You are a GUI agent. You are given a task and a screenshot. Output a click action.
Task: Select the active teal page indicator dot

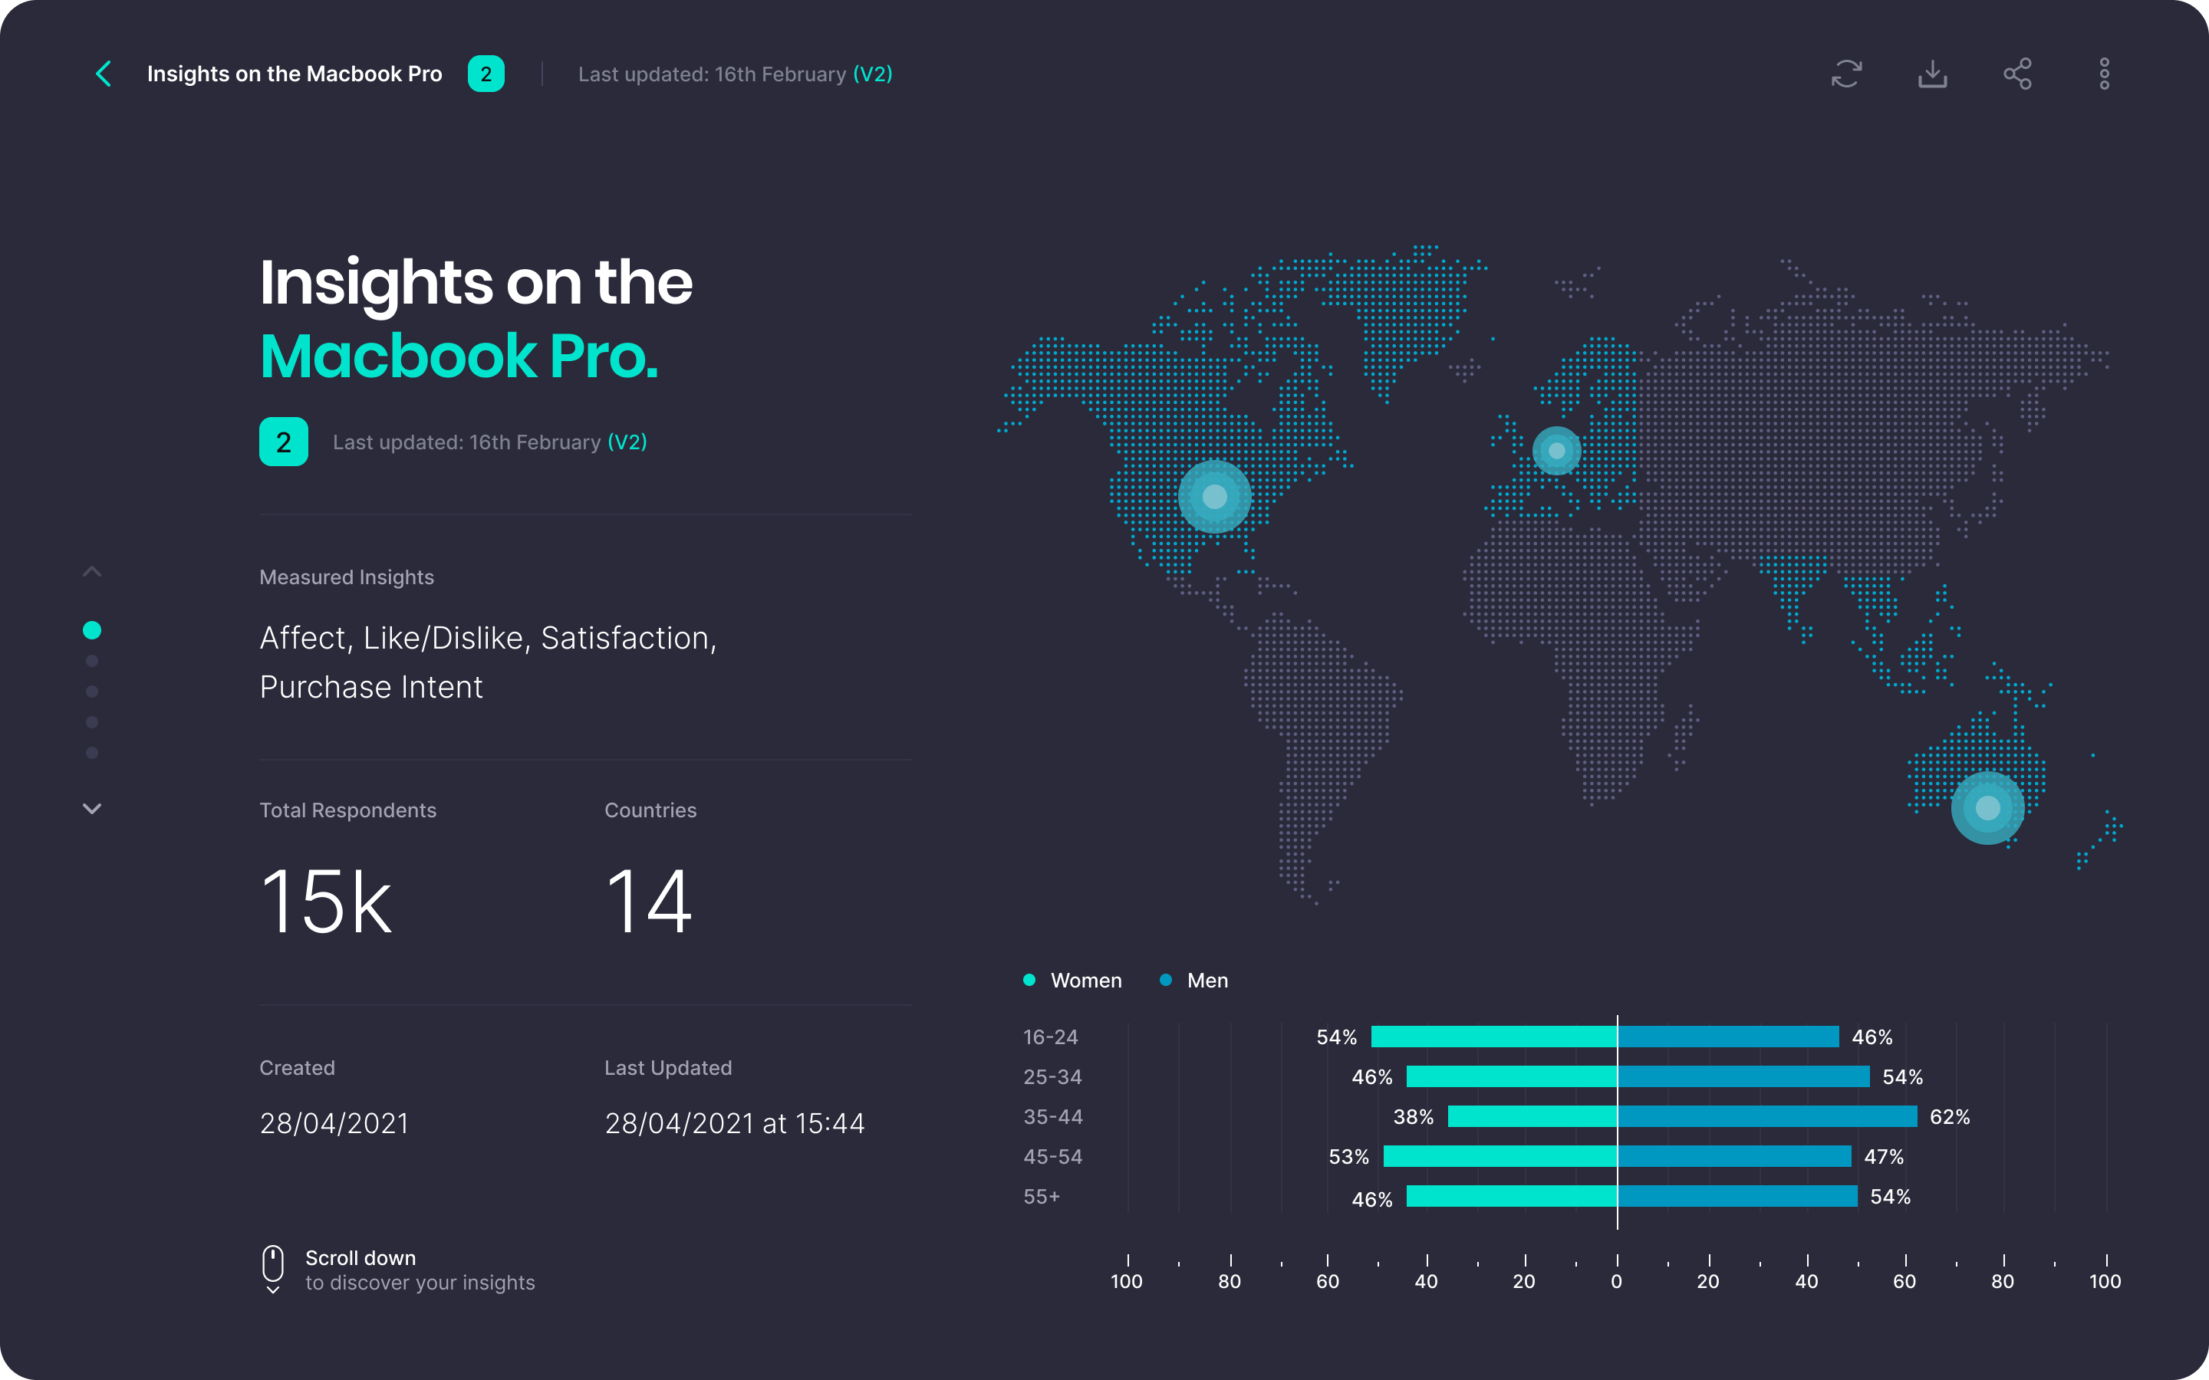(x=92, y=629)
